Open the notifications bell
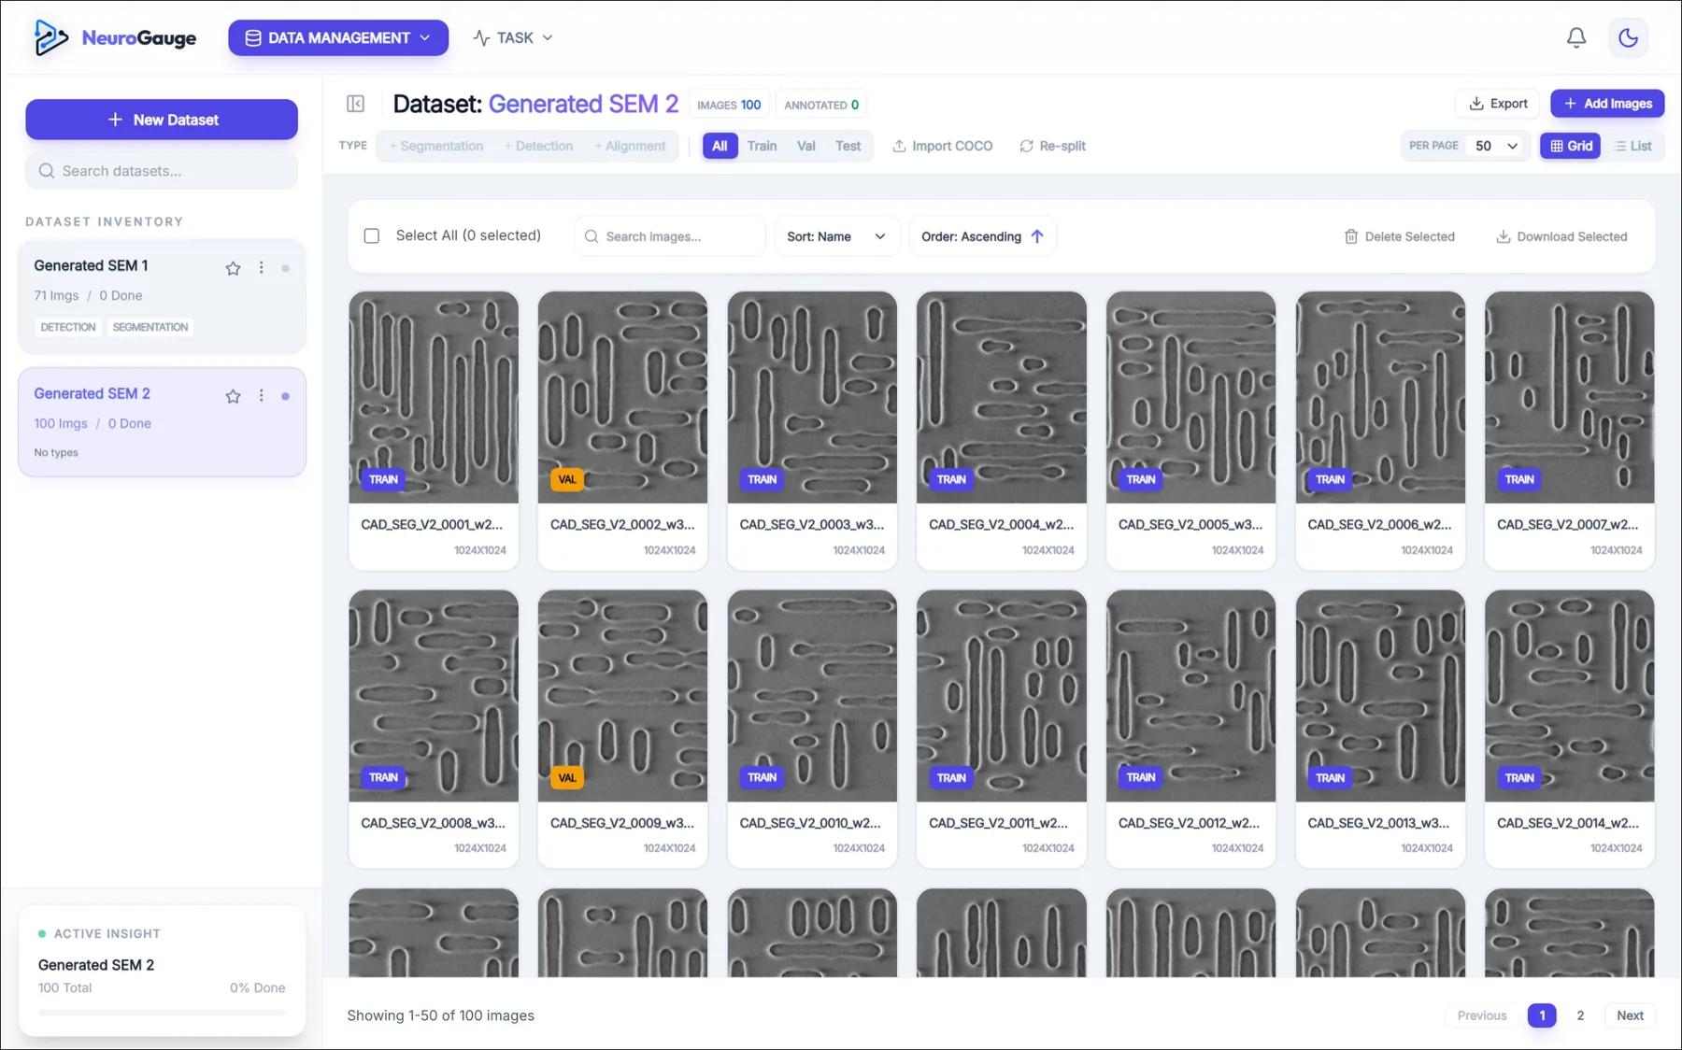This screenshot has height=1050, width=1682. tap(1575, 38)
